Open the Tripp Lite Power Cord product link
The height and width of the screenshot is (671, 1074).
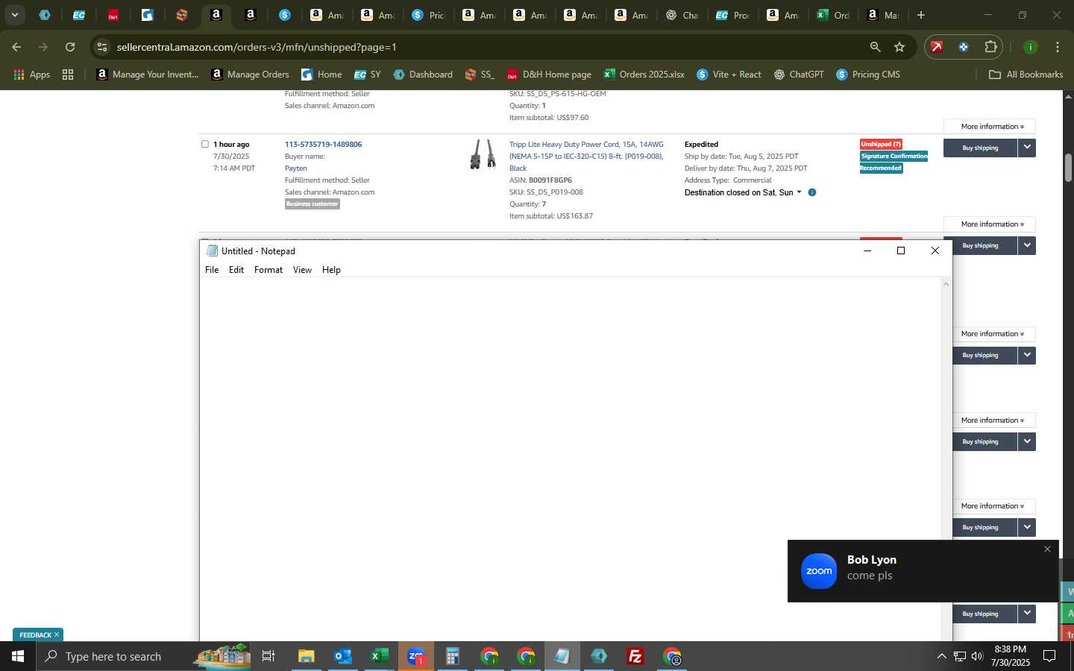586,156
